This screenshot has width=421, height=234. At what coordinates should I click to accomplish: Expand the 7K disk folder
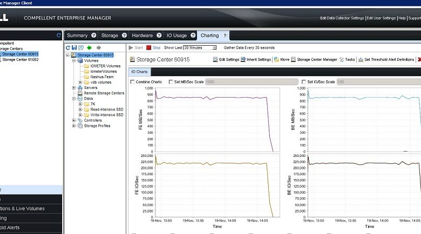[80, 104]
